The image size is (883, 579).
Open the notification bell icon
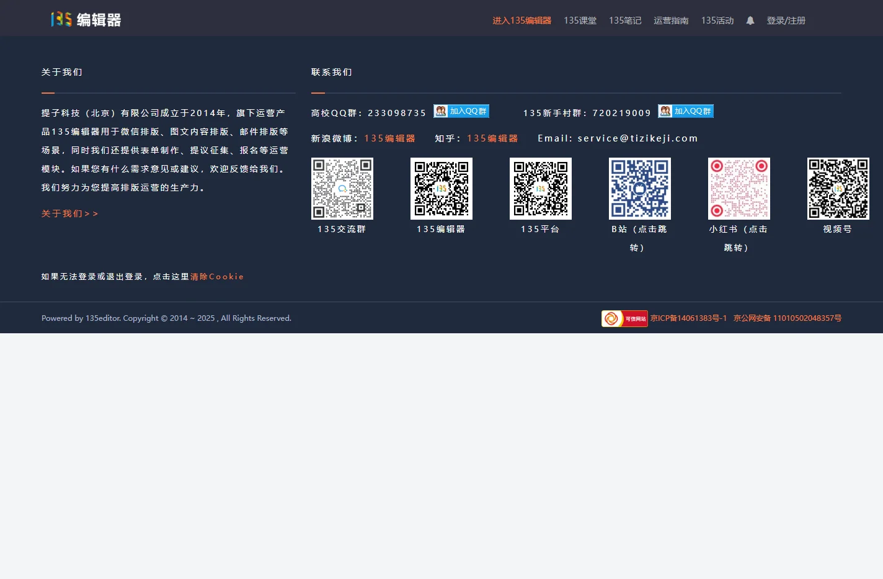click(750, 20)
